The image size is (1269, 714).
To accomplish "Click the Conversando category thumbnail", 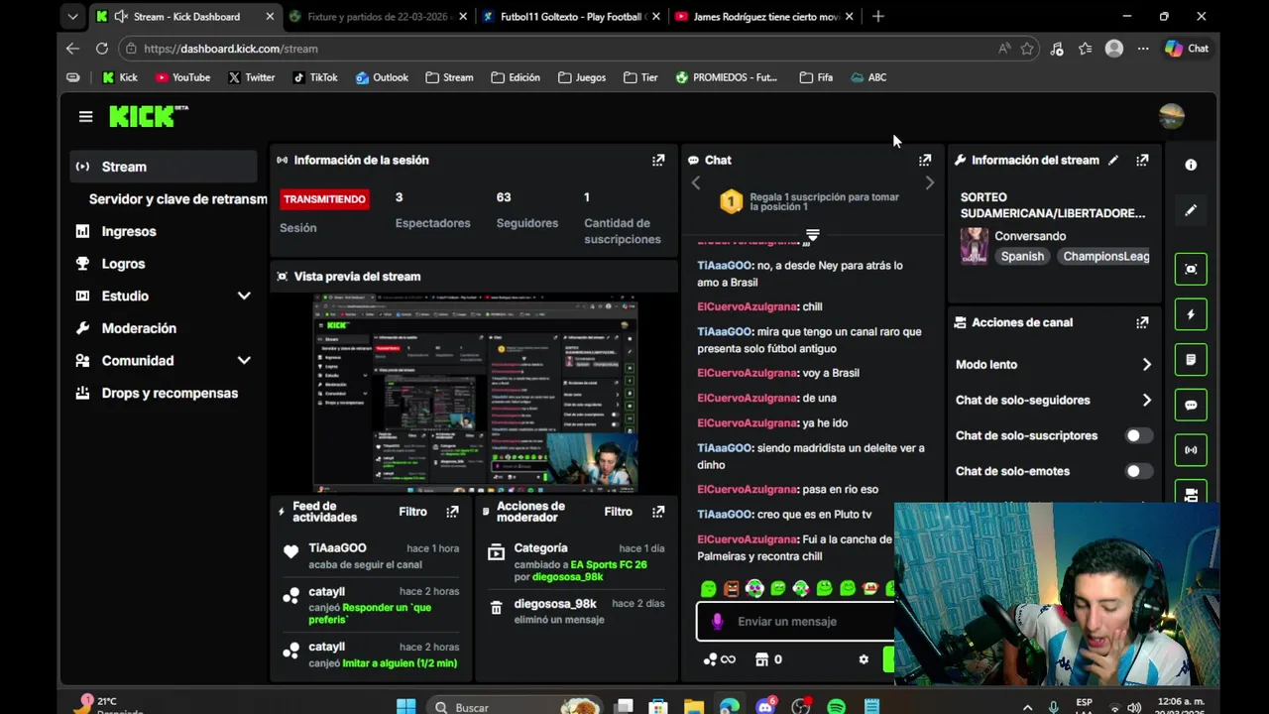I will (974, 246).
